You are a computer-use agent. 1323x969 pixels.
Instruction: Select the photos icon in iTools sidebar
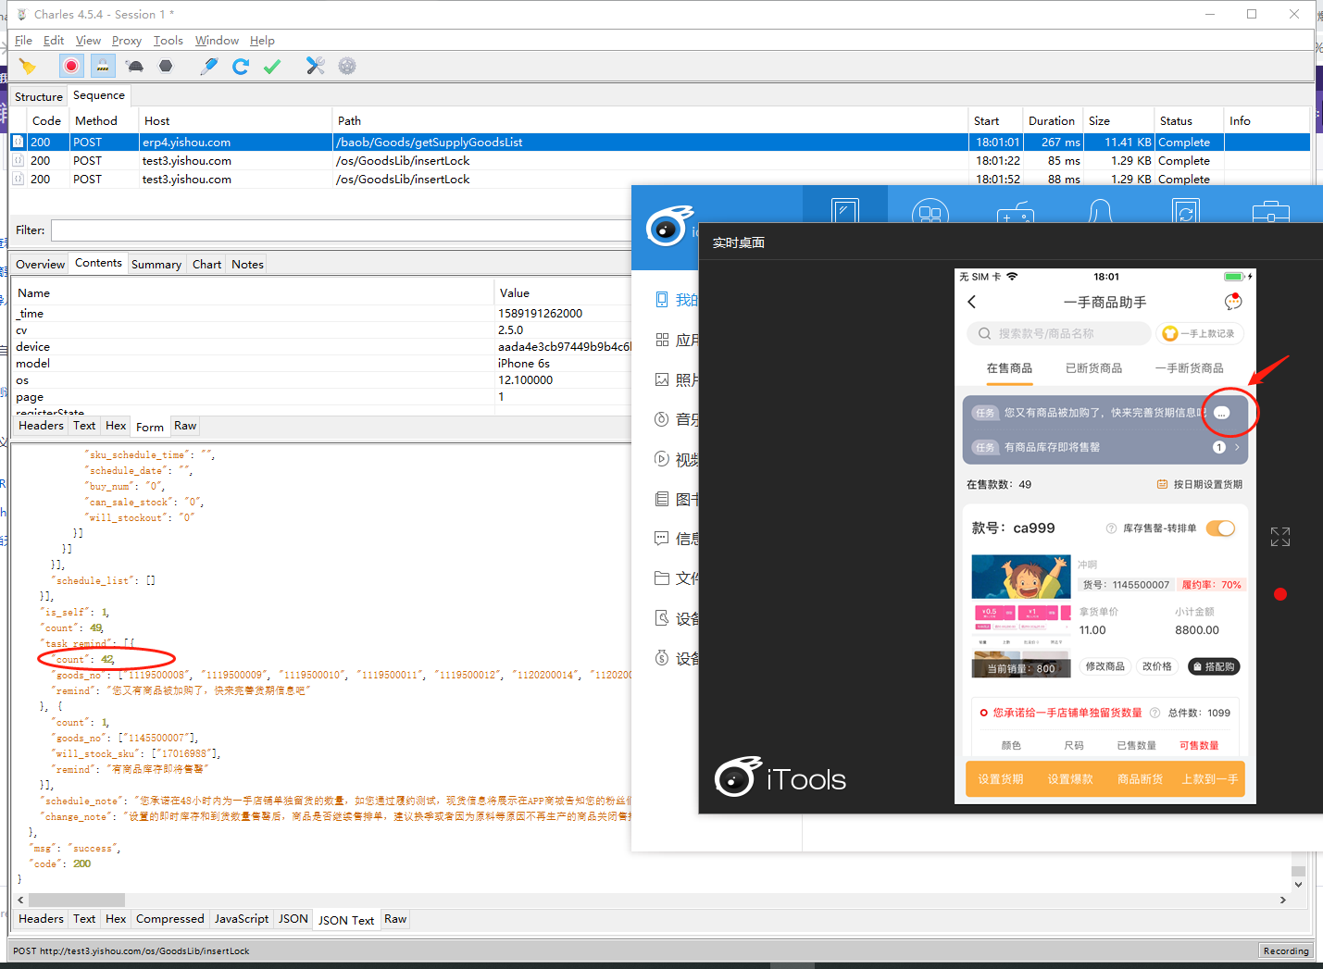pos(662,379)
